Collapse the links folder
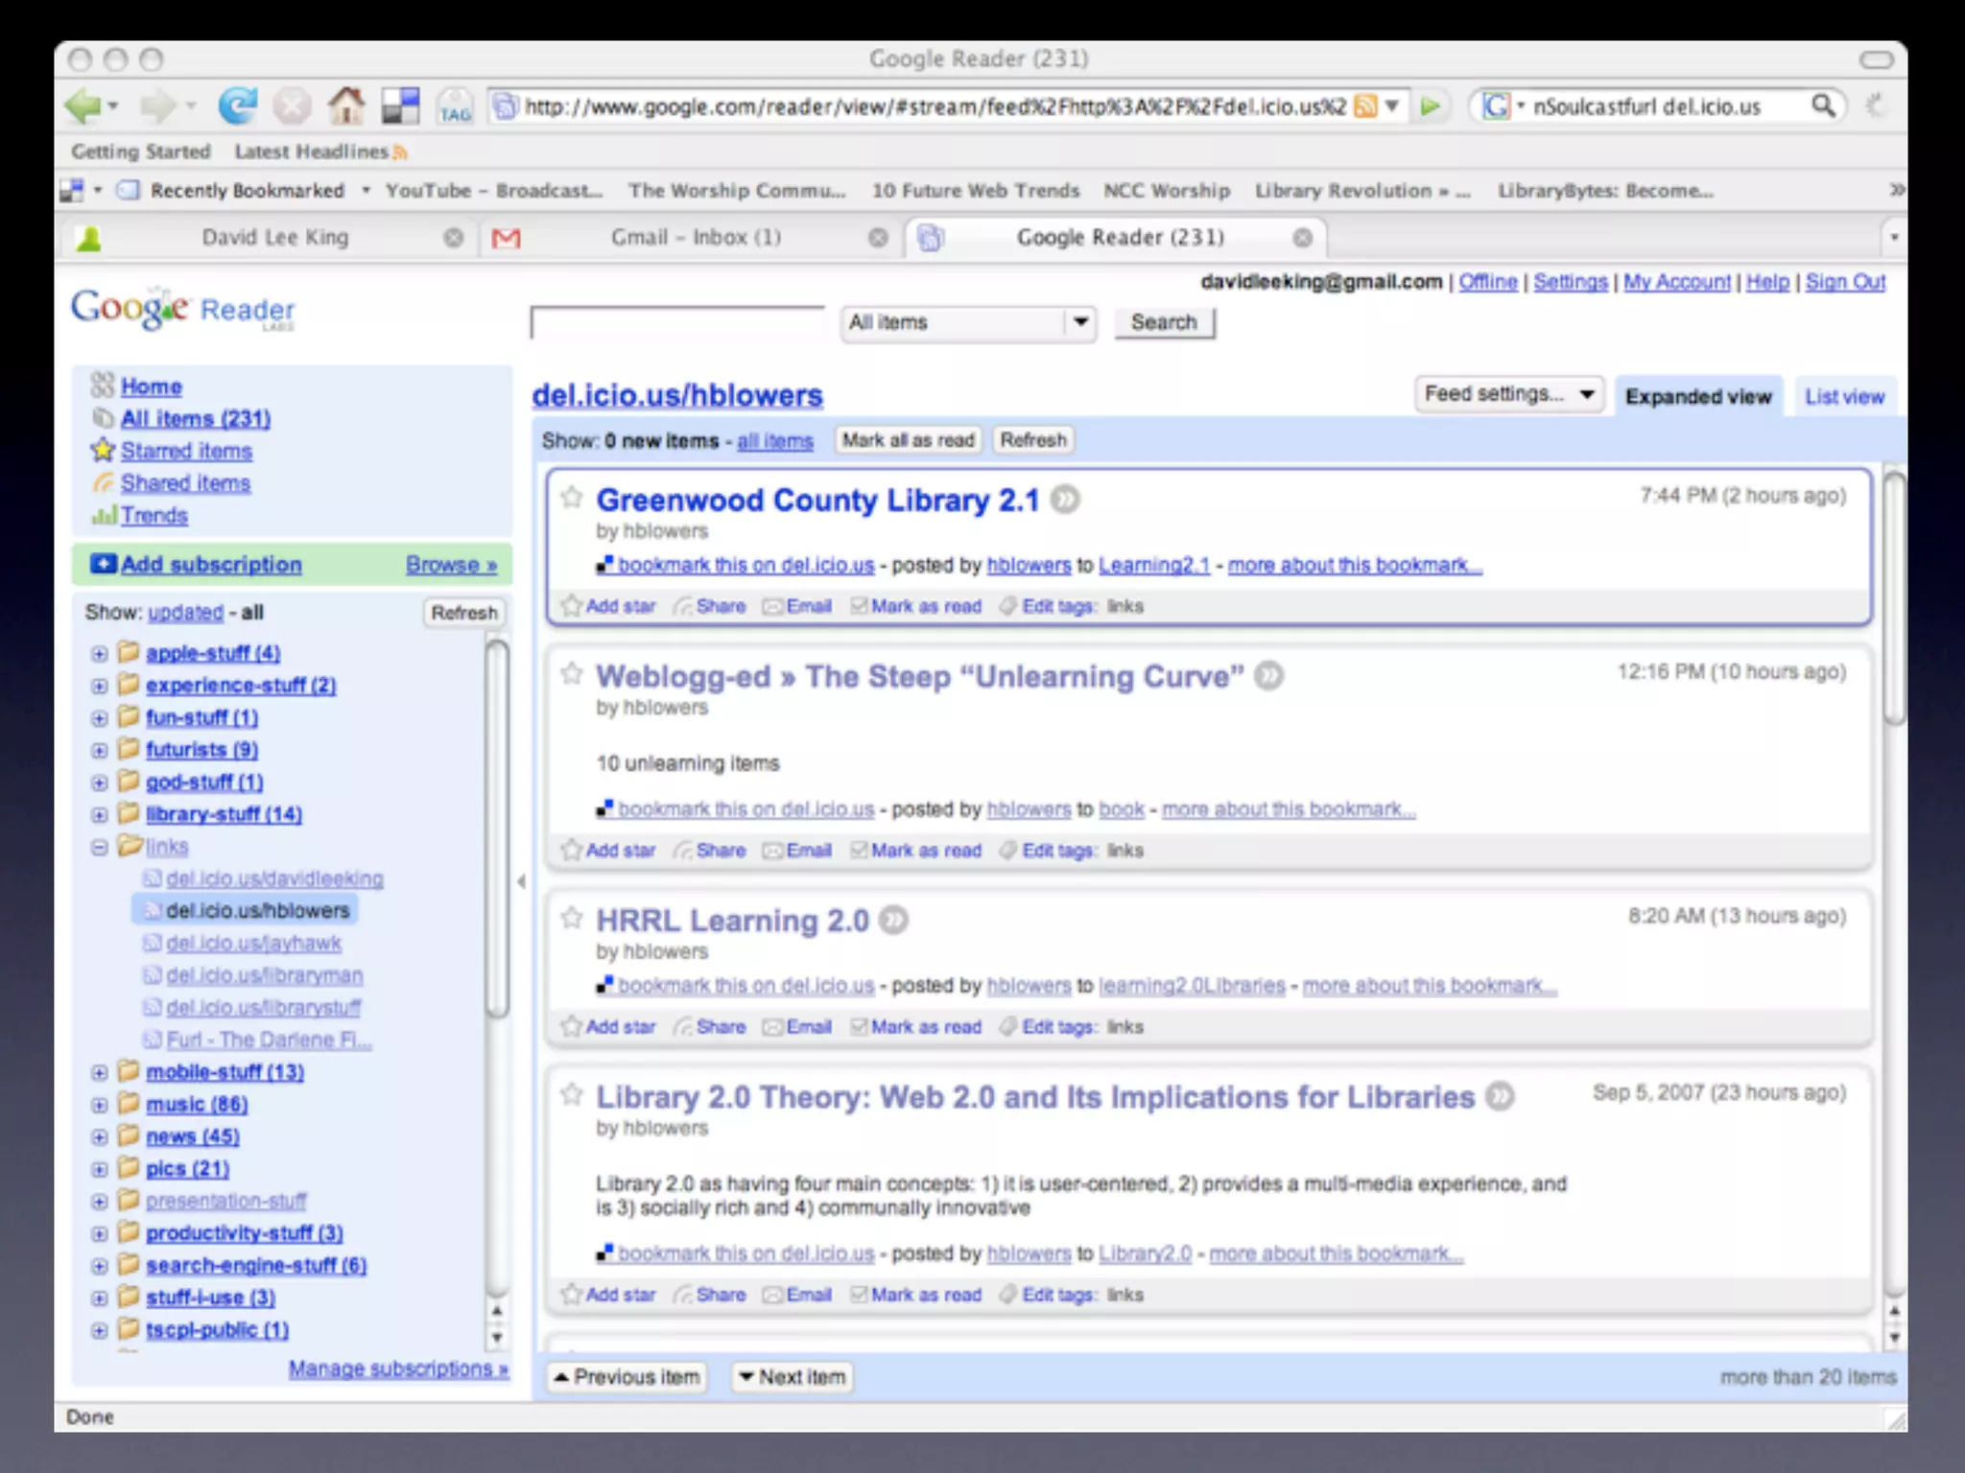The height and width of the screenshot is (1473, 1965). pyautogui.click(x=100, y=847)
